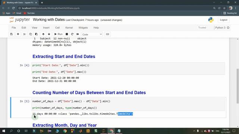Screen dimensions: 239x134
Task: Open the YouTube bookmark
Action: pos(29,13)
